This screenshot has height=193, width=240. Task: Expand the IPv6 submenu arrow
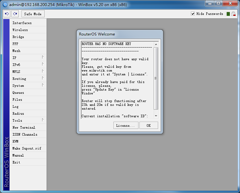[43, 64]
